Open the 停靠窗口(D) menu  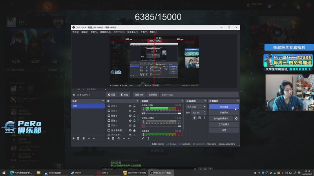click(105, 32)
